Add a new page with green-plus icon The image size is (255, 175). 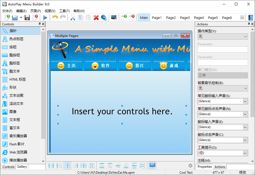(124, 17)
